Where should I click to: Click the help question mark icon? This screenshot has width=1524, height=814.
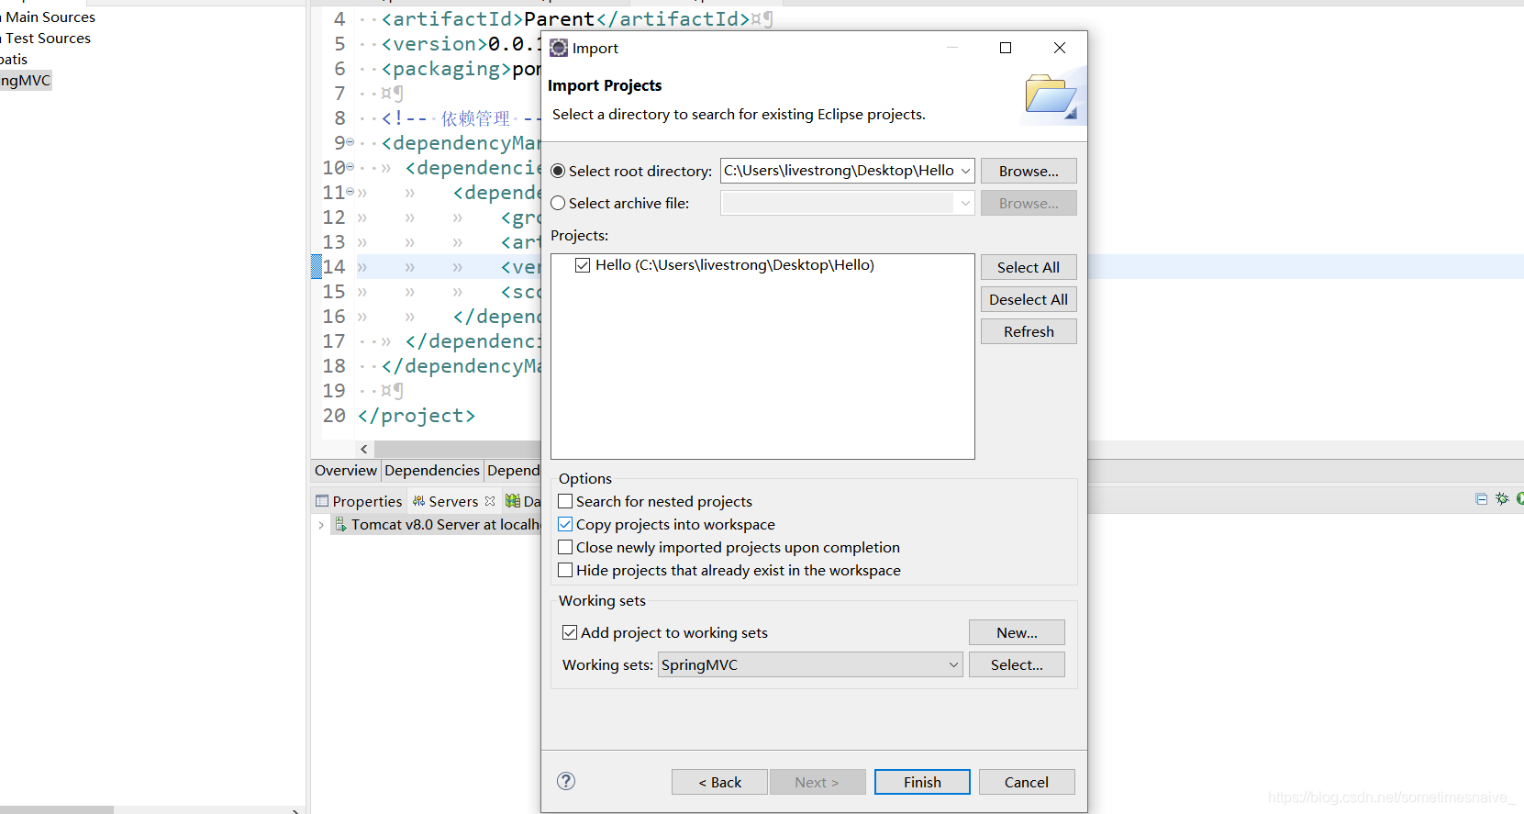pyautogui.click(x=566, y=781)
